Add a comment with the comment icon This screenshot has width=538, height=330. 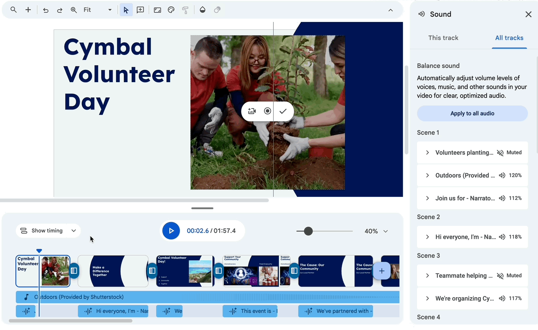140,10
